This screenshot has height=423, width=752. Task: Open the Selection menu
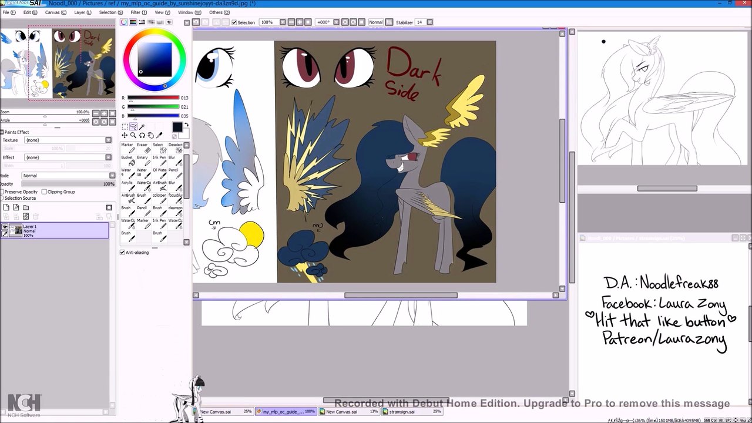pyautogui.click(x=111, y=12)
